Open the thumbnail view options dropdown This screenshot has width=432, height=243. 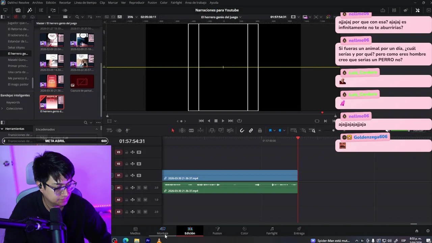pyautogui.click(x=70, y=17)
